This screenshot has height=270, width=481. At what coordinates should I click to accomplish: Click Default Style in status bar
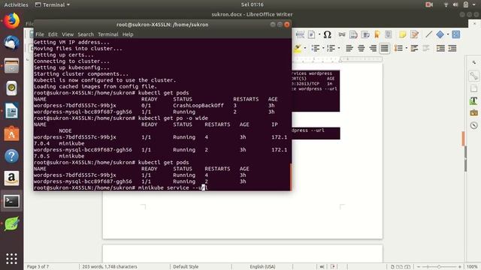click(x=186, y=267)
